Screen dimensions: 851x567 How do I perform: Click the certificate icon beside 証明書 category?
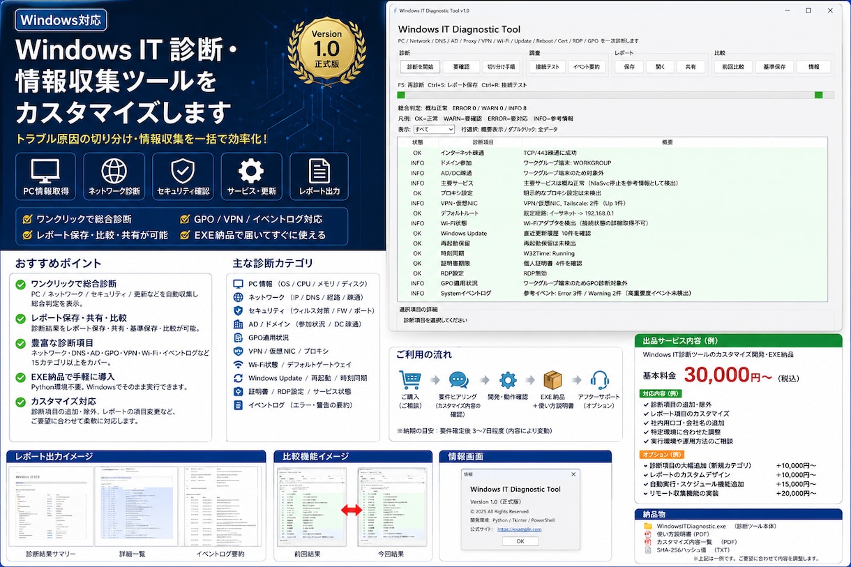click(x=239, y=392)
